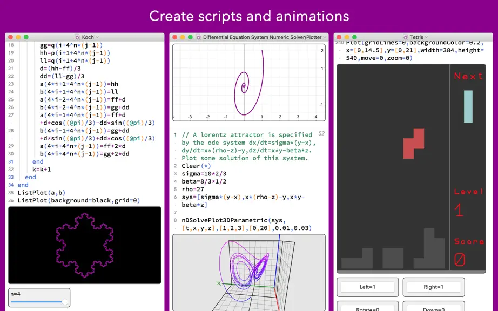Place cursor on rho=27 line
This screenshot has height=311, width=498.
(x=193, y=189)
